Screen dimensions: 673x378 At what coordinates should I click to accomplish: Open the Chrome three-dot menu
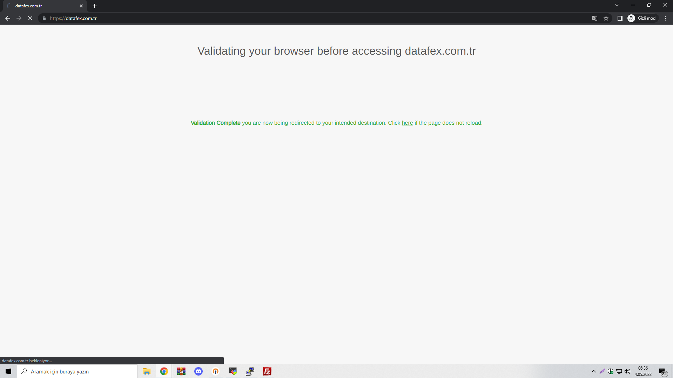666,18
